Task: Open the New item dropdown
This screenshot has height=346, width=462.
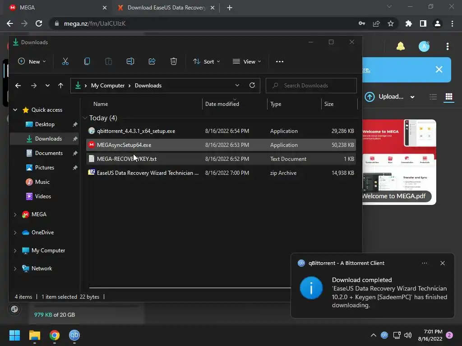Action: click(x=32, y=61)
